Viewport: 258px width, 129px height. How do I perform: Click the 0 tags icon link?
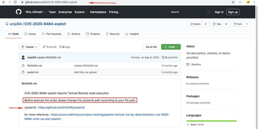[x=64, y=47]
